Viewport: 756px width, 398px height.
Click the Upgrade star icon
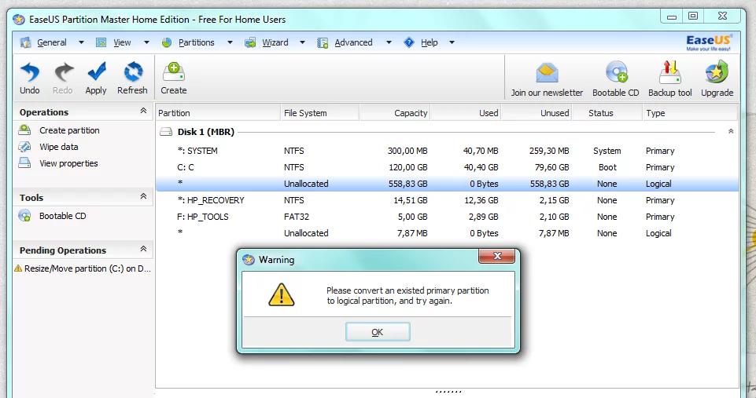coord(717,72)
